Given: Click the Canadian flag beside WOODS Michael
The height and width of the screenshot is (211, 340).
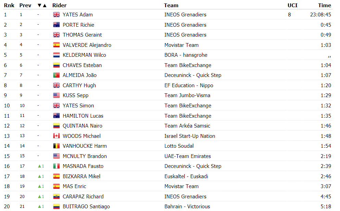Looking at the screenshot, I should pyautogui.click(x=56, y=136).
